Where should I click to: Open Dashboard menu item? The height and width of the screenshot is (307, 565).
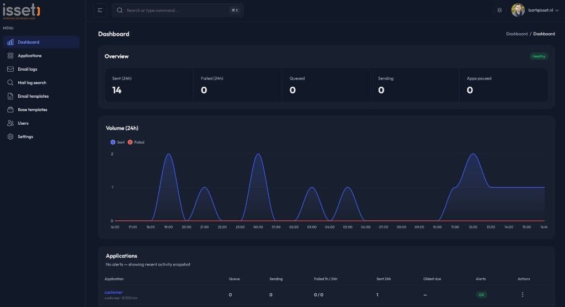[41, 42]
